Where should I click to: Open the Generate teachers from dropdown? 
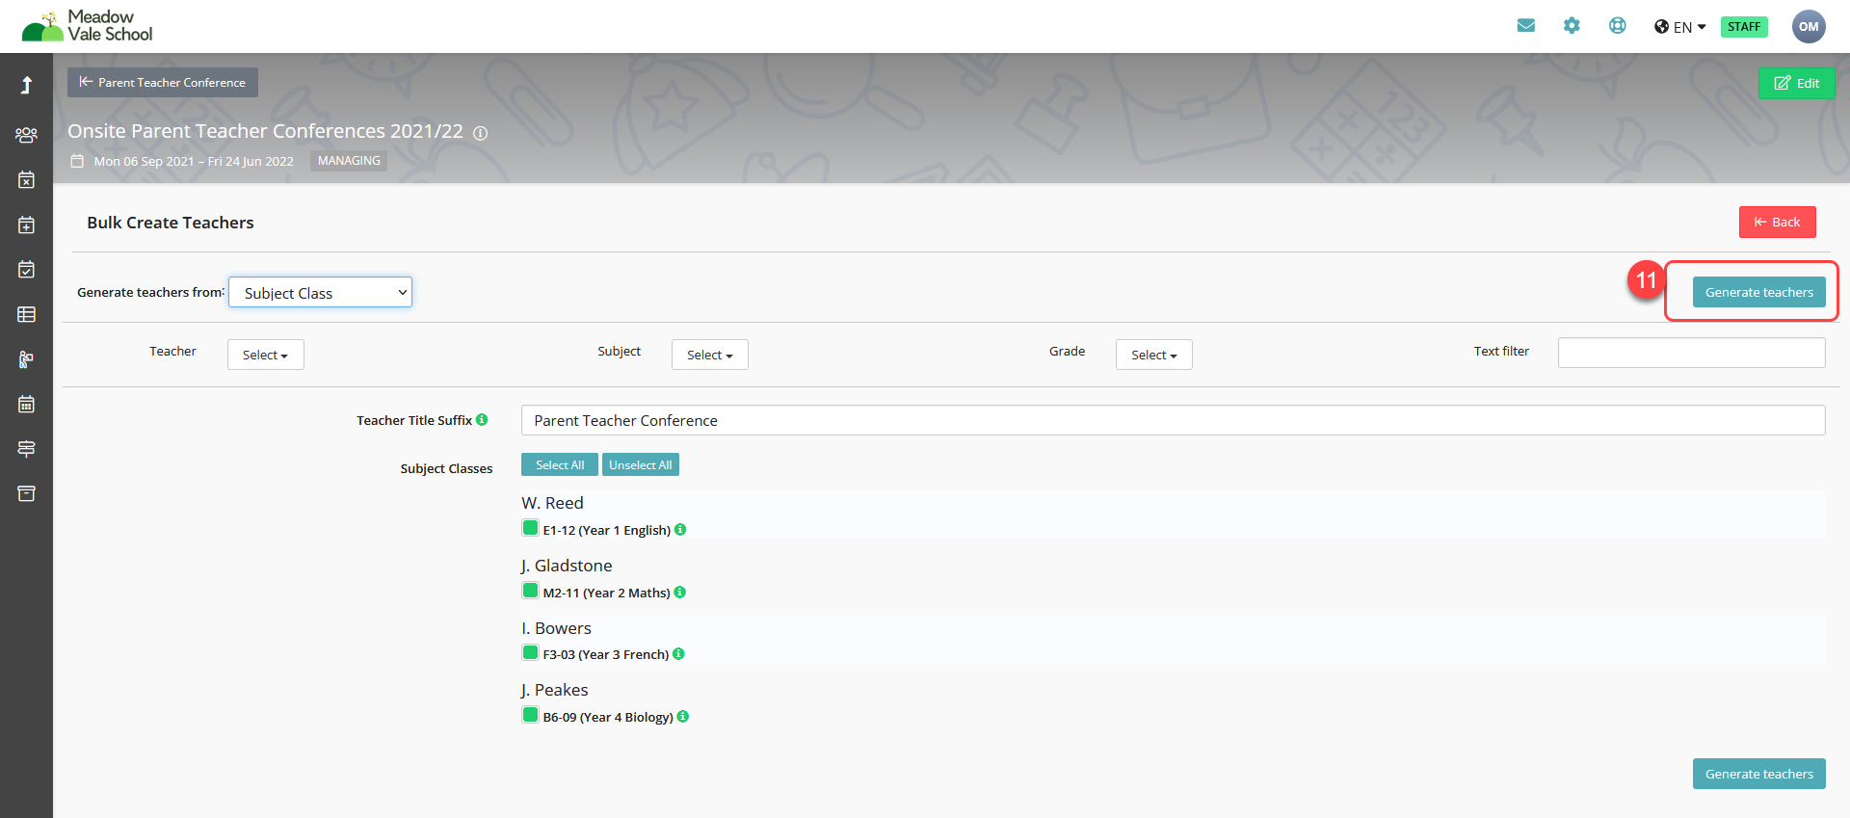pyautogui.click(x=320, y=293)
